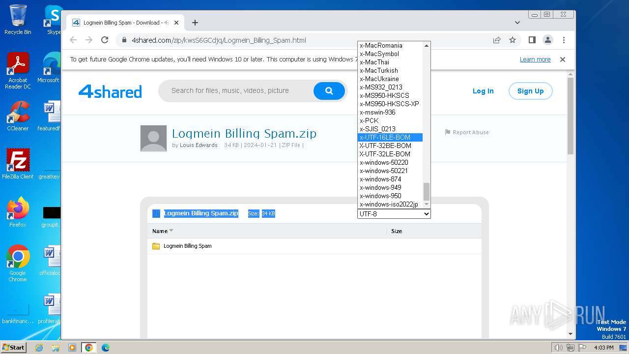Image resolution: width=629 pixels, height=354 pixels.
Task: Choose x-SJIS_0213 from the list
Action: click(x=390, y=129)
